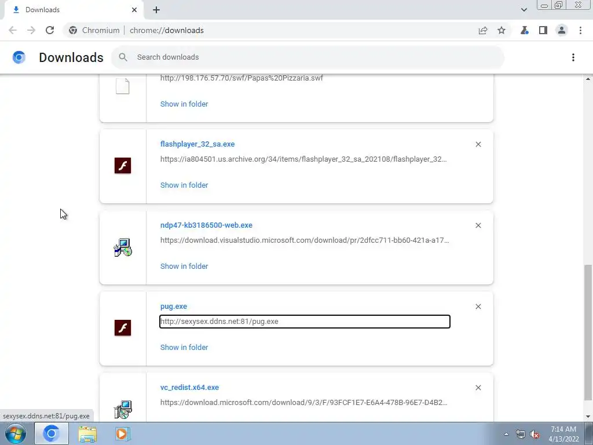This screenshot has height=445, width=593.
Task: Open the new tab plus button
Action: [x=156, y=10]
